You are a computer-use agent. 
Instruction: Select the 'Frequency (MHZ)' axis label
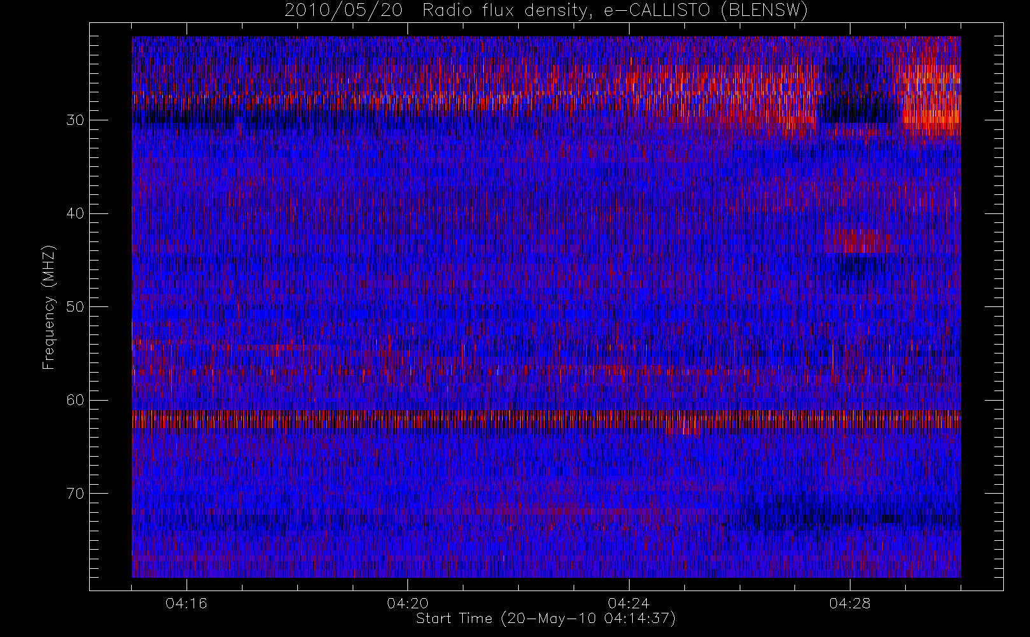pyautogui.click(x=49, y=307)
